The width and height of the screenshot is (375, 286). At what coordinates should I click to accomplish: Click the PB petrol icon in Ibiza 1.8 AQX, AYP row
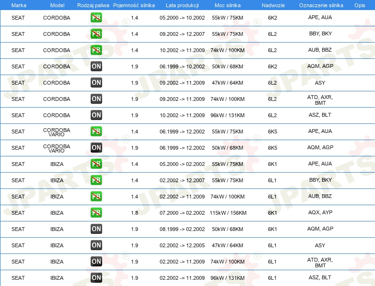pos(96,212)
